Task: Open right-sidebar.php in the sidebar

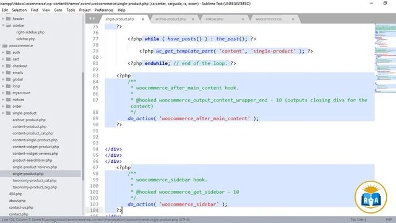Action: (30, 32)
